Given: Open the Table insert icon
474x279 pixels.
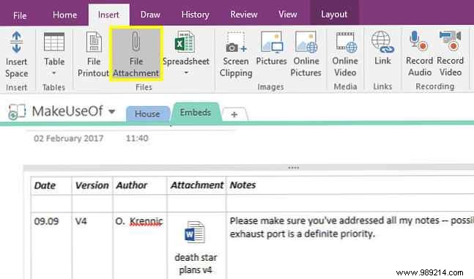Looking at the screenshot, I should coord(54,42).
